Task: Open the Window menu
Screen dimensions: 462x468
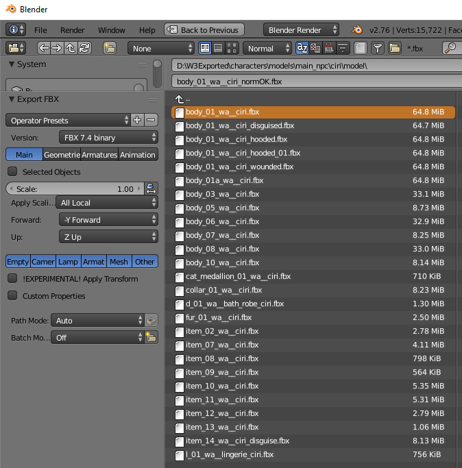Action: [x=112, y=30]
